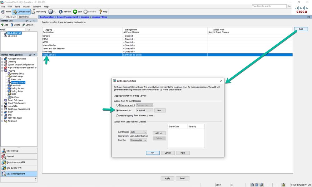The width and height of the screenshot is (312, 187).
Task: Open the ac-splunk event list dropdown
Action: [145, 110]
